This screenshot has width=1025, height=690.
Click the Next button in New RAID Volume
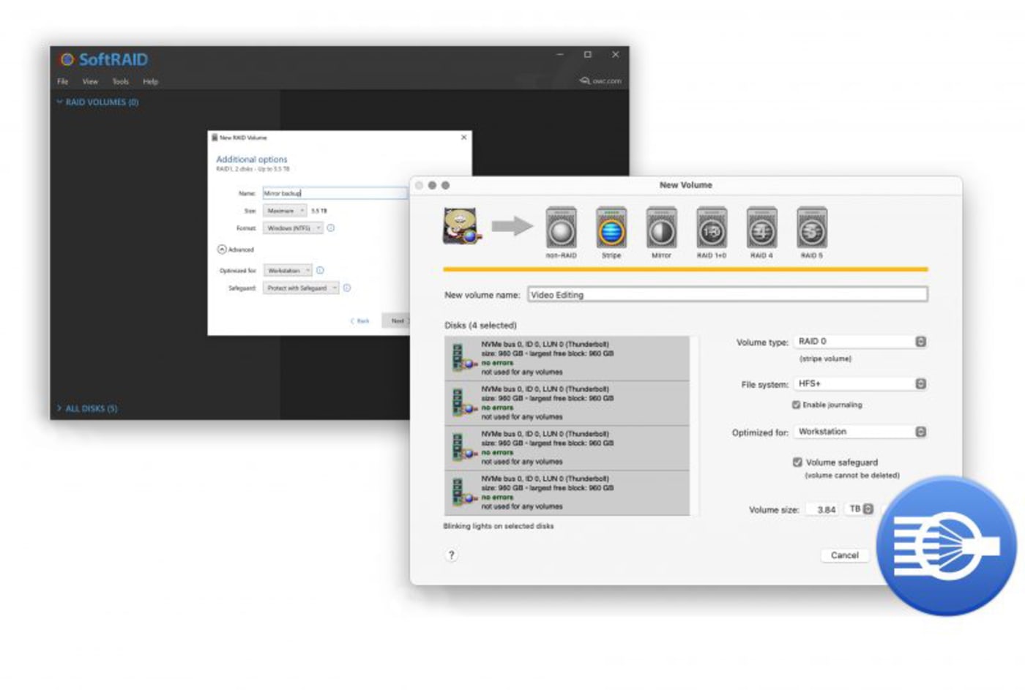pyautogui.click(x=396, y=321)
